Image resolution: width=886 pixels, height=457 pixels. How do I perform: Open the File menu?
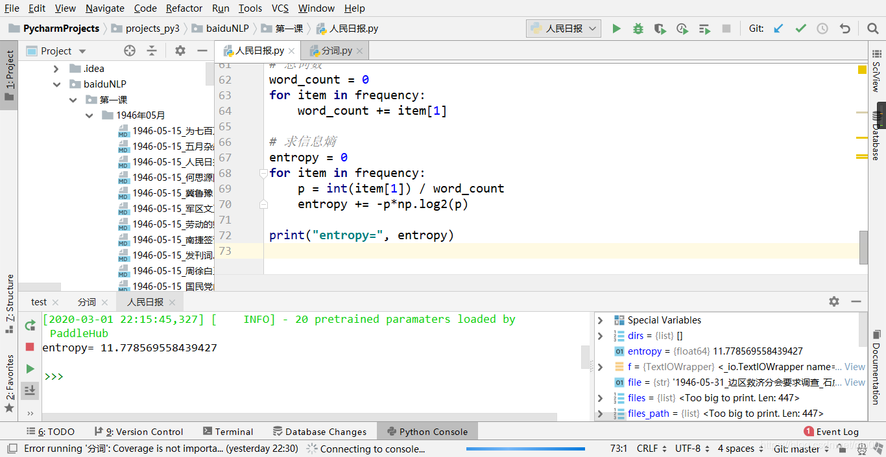pos(12,8)
